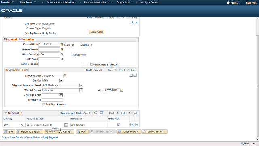The image size is (259, 146).
Task: Open Gender dropdown
Action: pyautogui.click(x=61, y=81)
